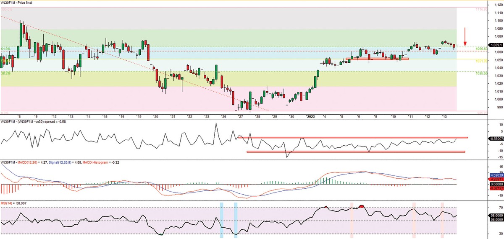
Task: Click the 2023 marker on the date axis
Action: click(310, 116)
